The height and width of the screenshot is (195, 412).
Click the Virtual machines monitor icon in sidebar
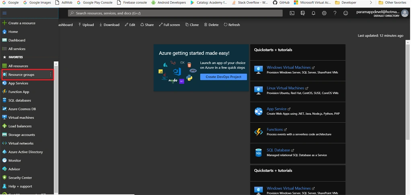tap(4, 117)
